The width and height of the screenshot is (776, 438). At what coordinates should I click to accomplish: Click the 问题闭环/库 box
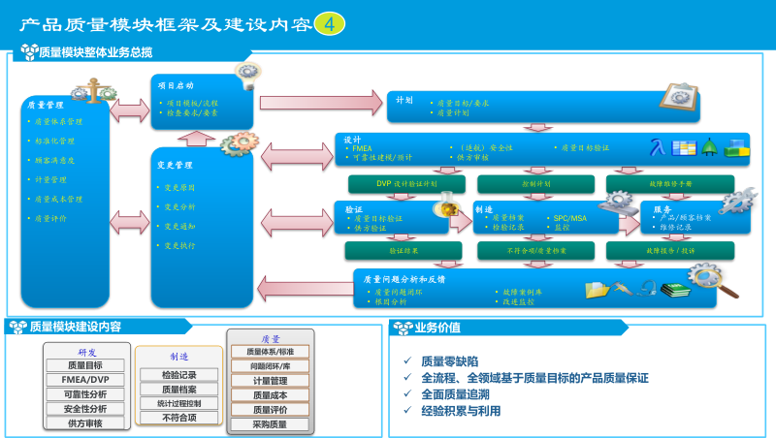point(271,366)
